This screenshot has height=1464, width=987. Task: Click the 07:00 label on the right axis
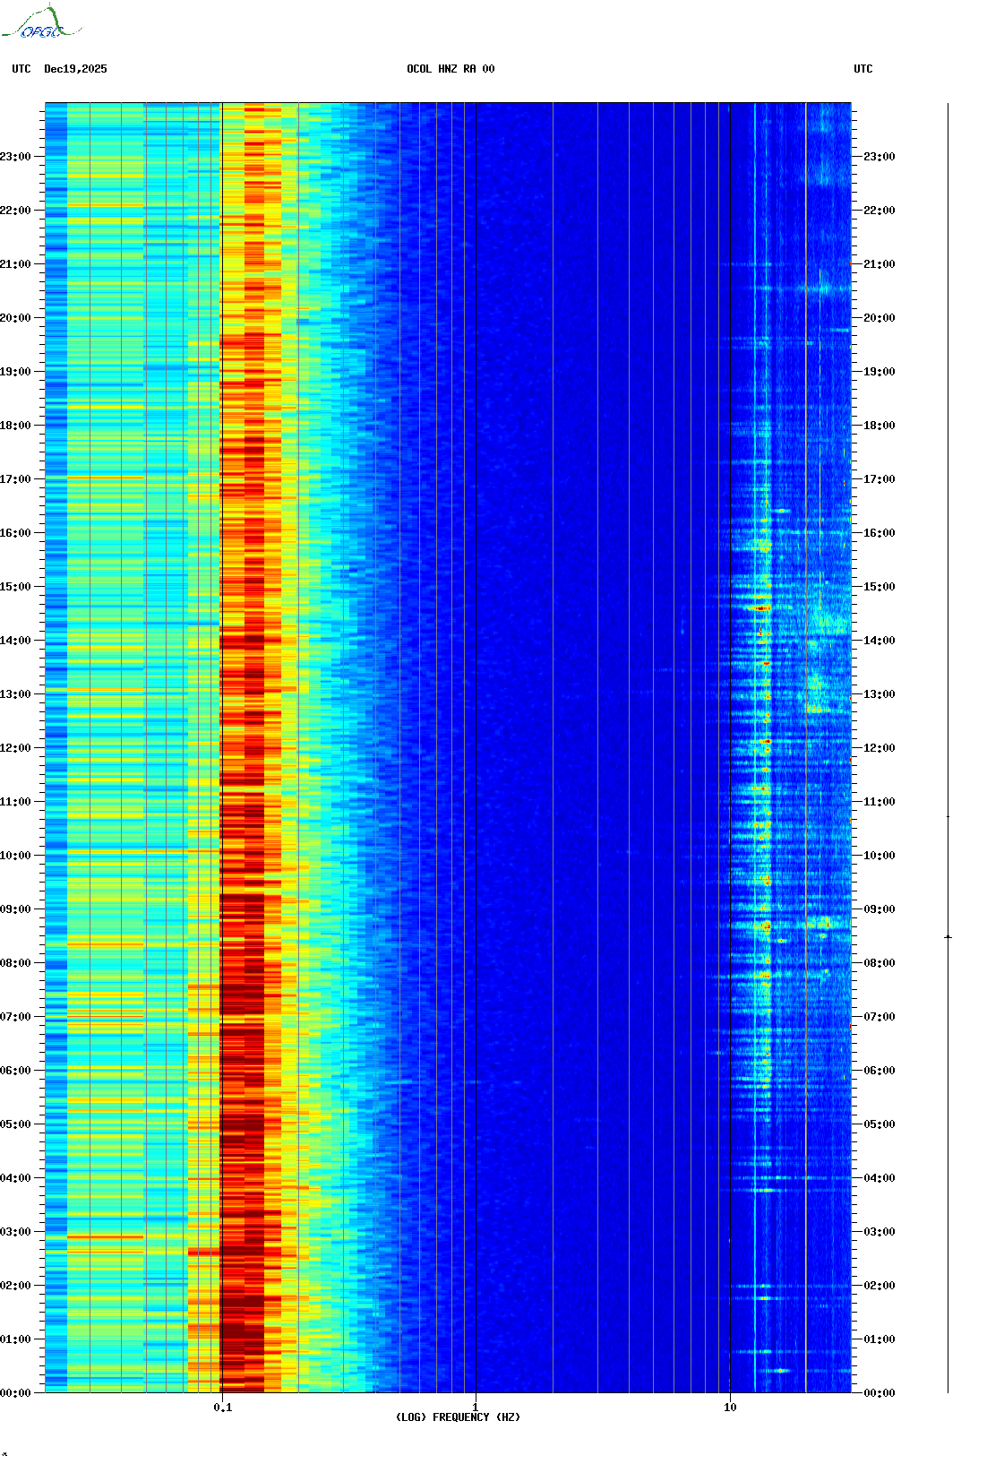880,1017
